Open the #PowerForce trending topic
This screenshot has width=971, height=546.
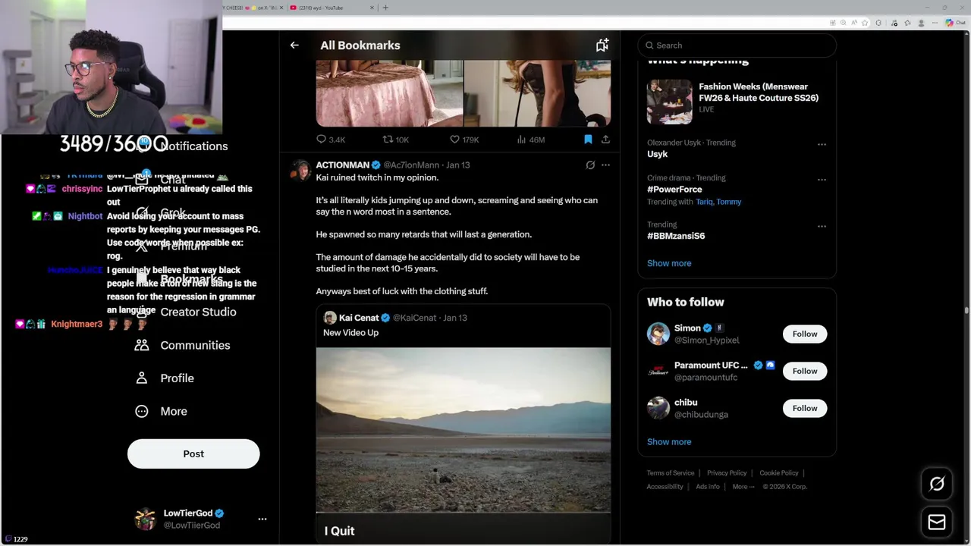674,190
